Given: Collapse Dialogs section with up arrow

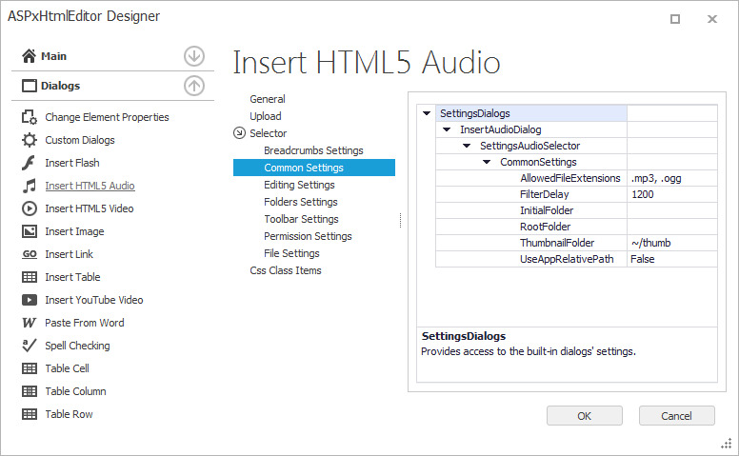Looking at the screenshot, I should coord(194,86).
